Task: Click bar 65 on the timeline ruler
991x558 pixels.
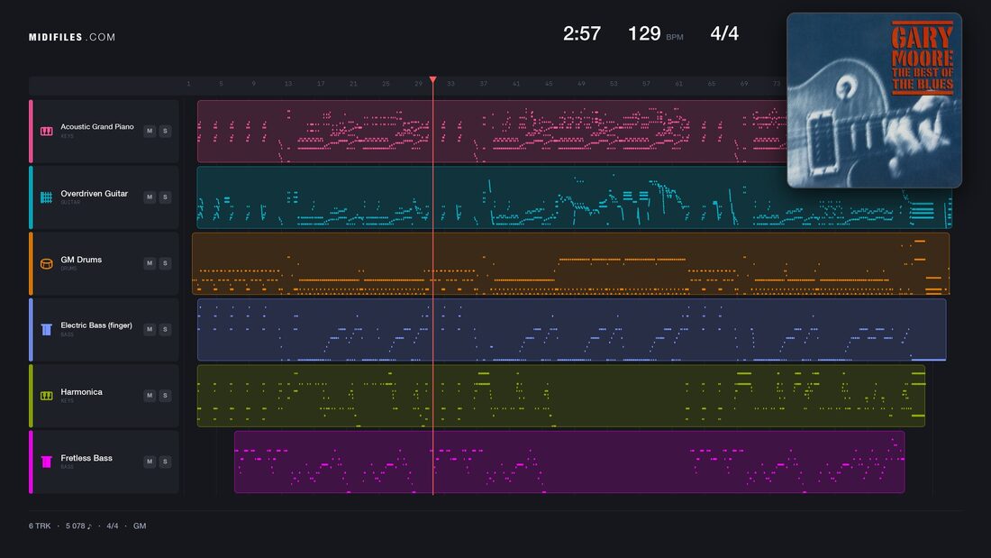Action: click(711, 84)
